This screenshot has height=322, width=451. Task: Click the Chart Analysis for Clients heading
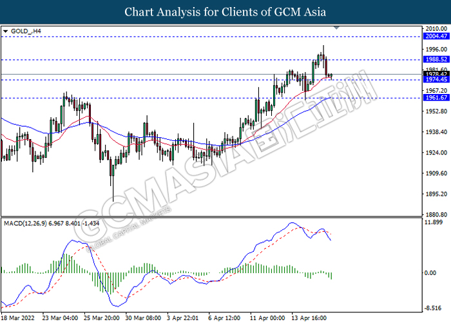point(225,12)
